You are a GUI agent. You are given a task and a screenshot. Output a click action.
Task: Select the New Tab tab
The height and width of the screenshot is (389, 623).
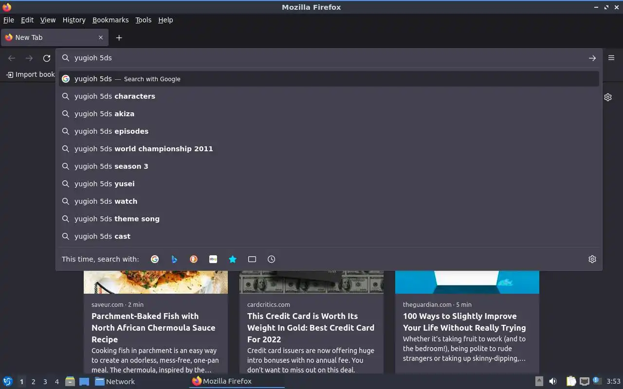(x=55, y=37)
